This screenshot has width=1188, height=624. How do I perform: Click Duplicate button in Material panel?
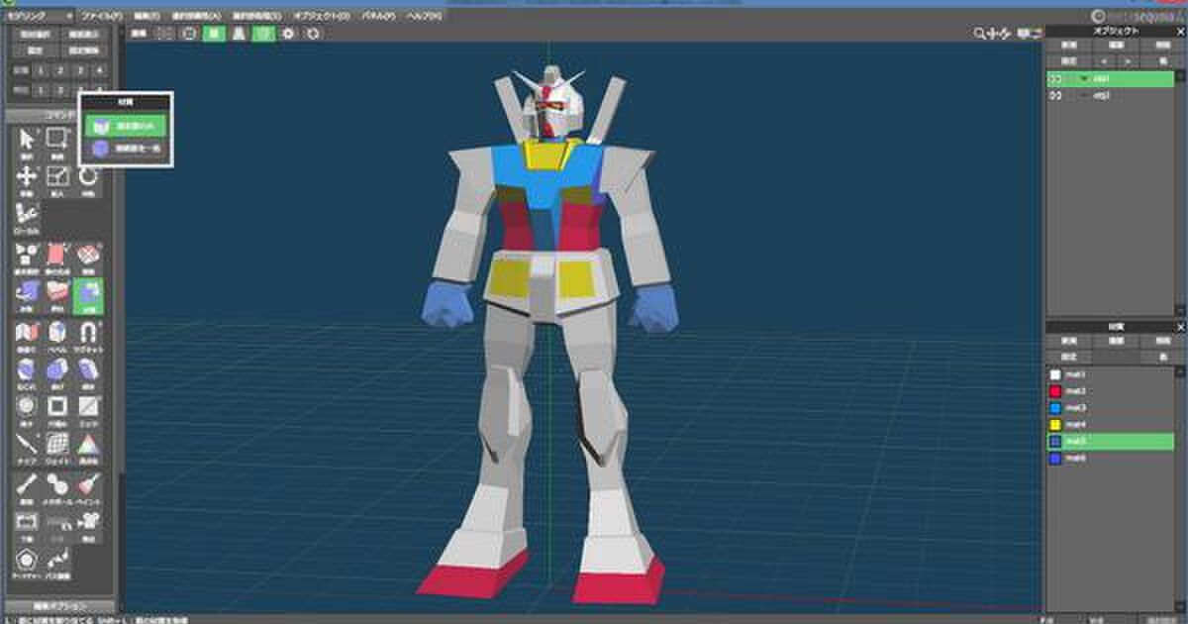pos(1115,339)
